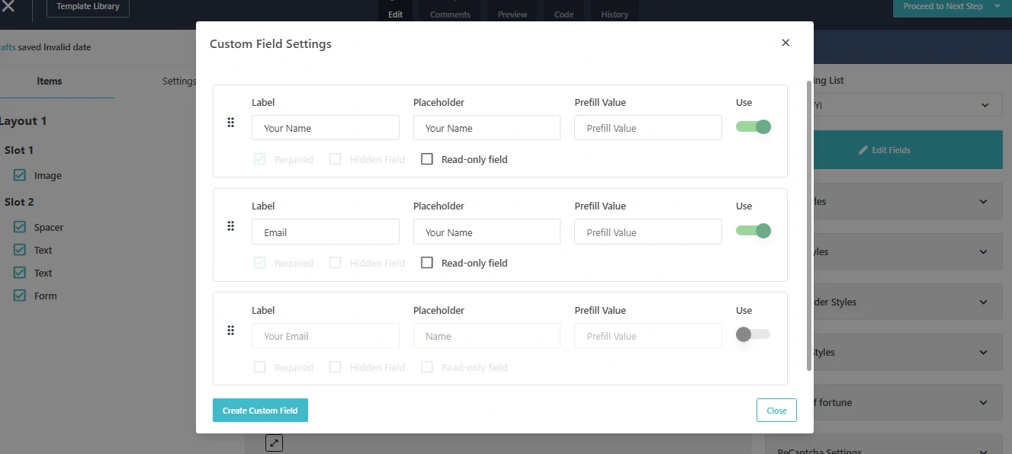The height and width of the screenshot is (454, 1012).
Task: Click the Name placeholder input in third row
Action: (487, 336)
